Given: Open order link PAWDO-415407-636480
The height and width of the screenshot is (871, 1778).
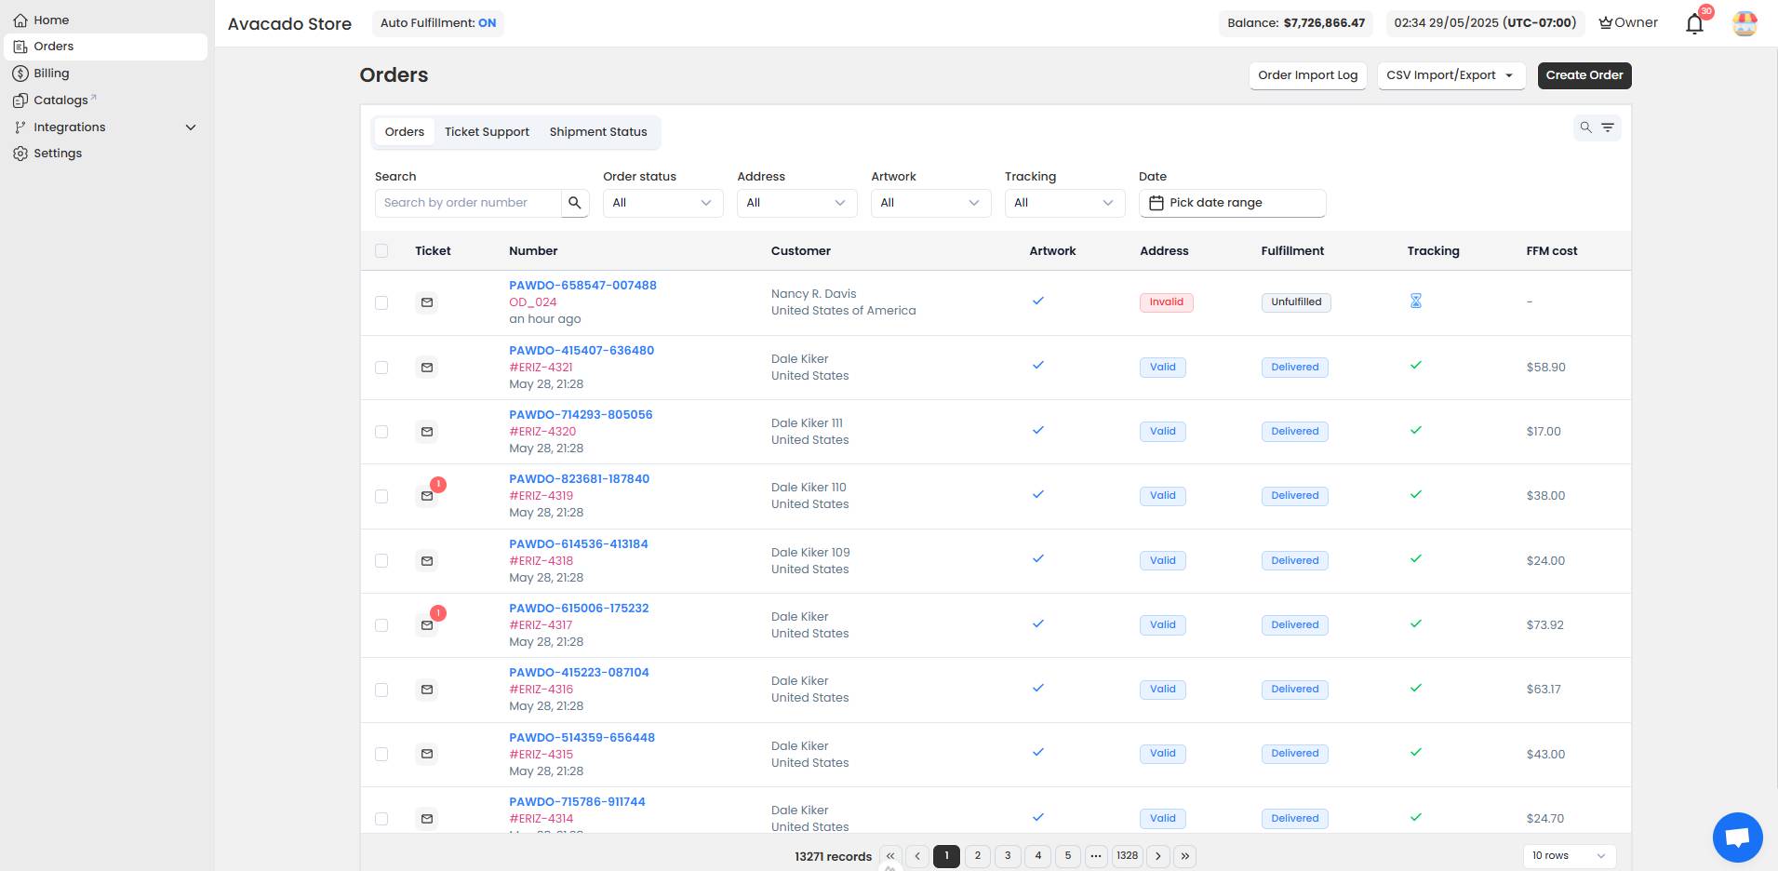Looking at the screenshot, I should pos(582,351).
